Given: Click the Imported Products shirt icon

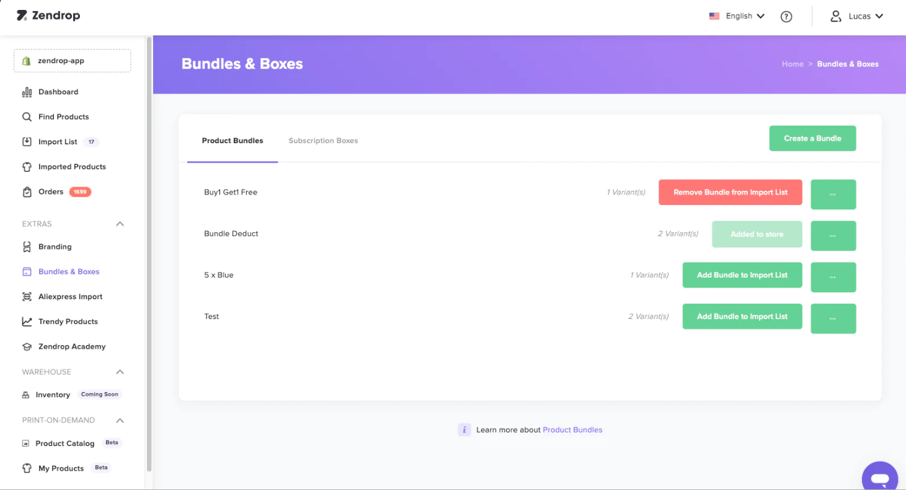Looking at the screenshot, I should pyautogui.click(x=27, y=167).
